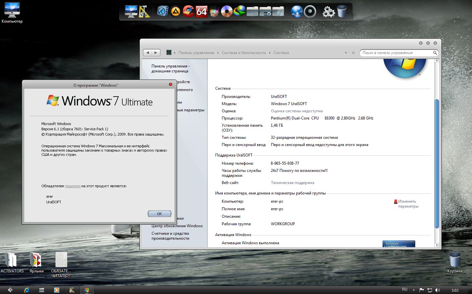472x294 pixels.
Task: Open the ОБЯЗАТЕ... ЧИТАТЬ !!! desktop document
Action: coord(61,265)
